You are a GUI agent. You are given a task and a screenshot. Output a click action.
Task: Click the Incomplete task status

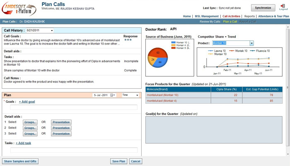(131, 61)
